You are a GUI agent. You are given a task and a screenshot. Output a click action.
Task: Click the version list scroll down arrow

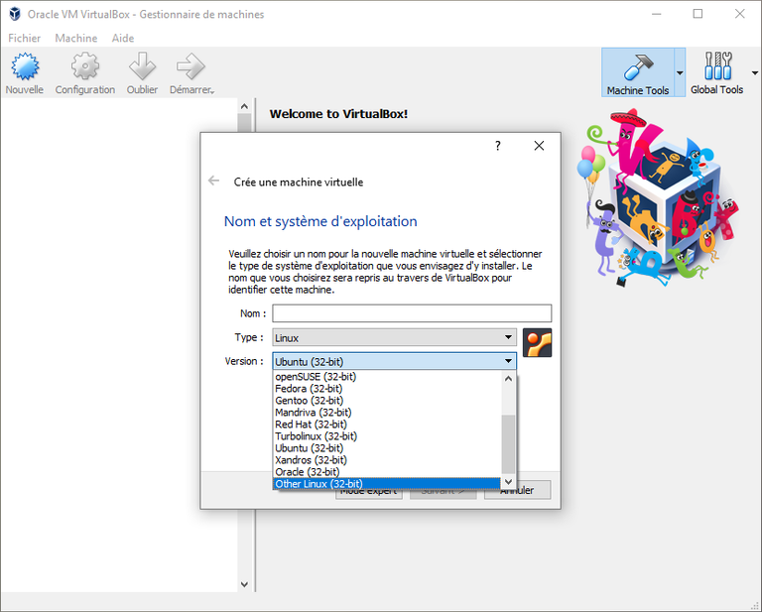pos(508,482)
